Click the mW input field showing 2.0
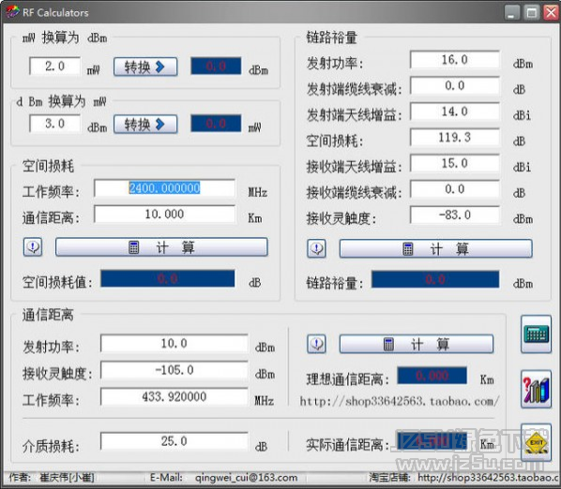This screenshot has height=489, width=561. click(x=54, y=67)
